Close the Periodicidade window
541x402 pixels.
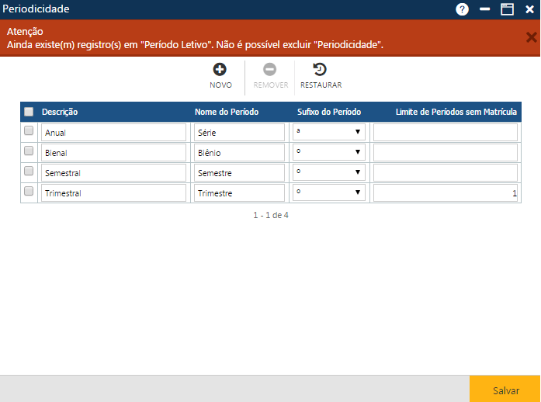529,9
